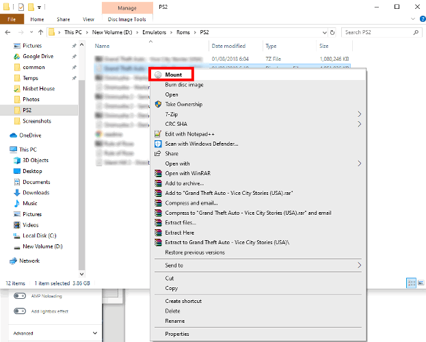
Task: Expand the ribbon chevron
Action: [x=413, y=19]
